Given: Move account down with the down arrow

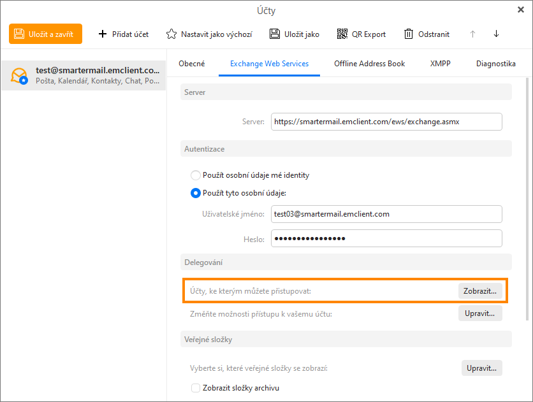Looking at the screenshot, I should (x=496, y=34).
